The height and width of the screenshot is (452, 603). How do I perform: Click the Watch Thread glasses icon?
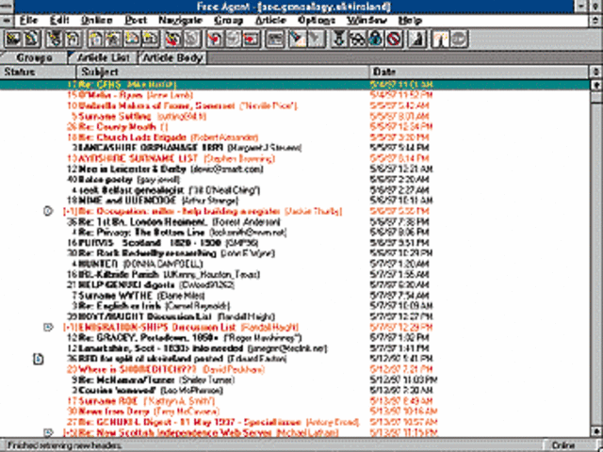tap(358, 40)
